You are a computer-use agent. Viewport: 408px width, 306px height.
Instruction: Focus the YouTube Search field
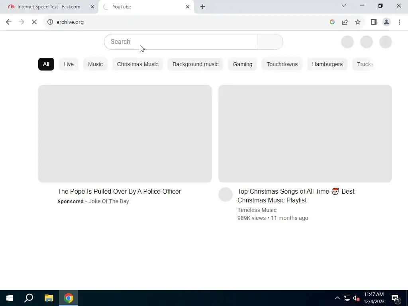(x=181, y=41)
